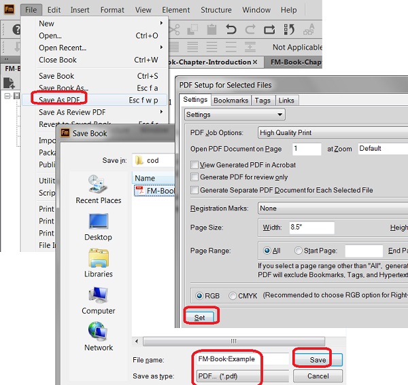This screenshot has width=408, height=385.
Task: Click the Redo arrow icon
Action: tap(250, 30)
